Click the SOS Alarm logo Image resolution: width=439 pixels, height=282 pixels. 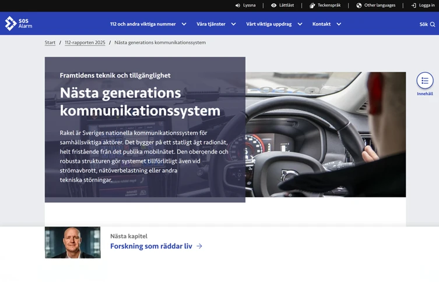[19, 23]
